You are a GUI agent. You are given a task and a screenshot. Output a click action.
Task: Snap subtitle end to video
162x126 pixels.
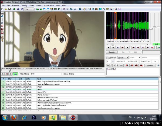click(48, 9)
